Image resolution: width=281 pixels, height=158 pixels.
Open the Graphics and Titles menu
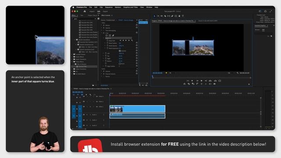[x=130, y=7]
